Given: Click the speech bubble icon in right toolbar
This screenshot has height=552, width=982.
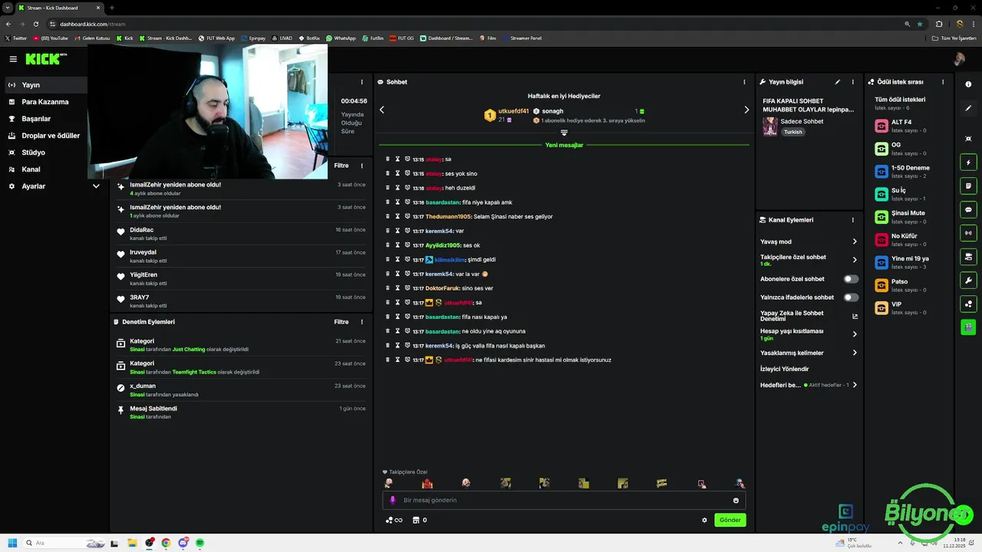Looking at the screenshot, I should [968, 209].
